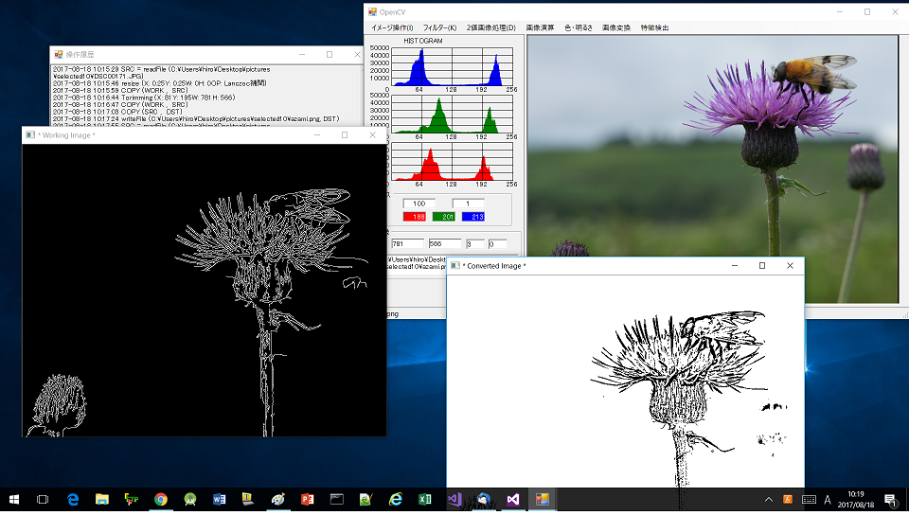Minimize the Working Image window
909x515 pixels.
pos(317,135)
